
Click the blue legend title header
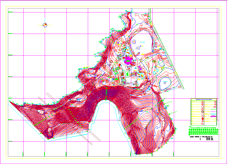tap(204, 99)
